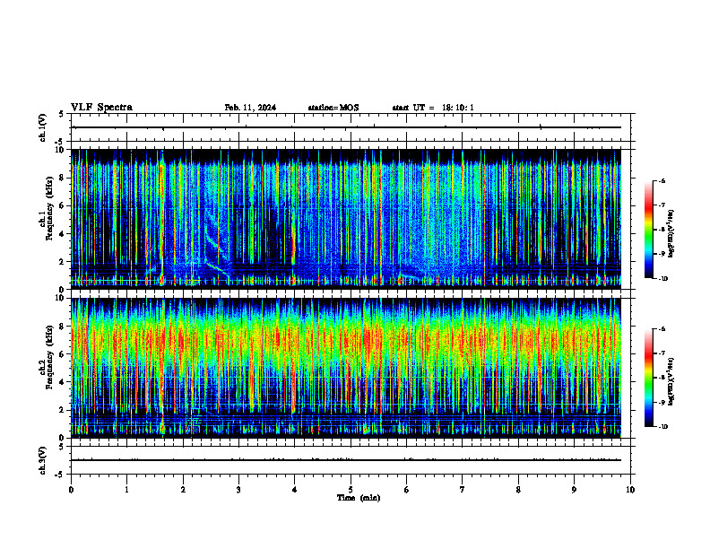710x549 pixels.
Task: Click the ch.1 colorbar "log(PSD)" unit label
Action: [671, 233]
